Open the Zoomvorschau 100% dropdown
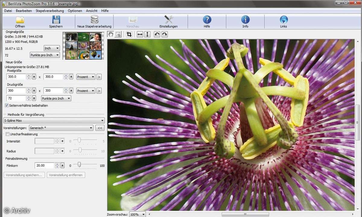Viewport: 362px width, 217px height. pos(137,214)
